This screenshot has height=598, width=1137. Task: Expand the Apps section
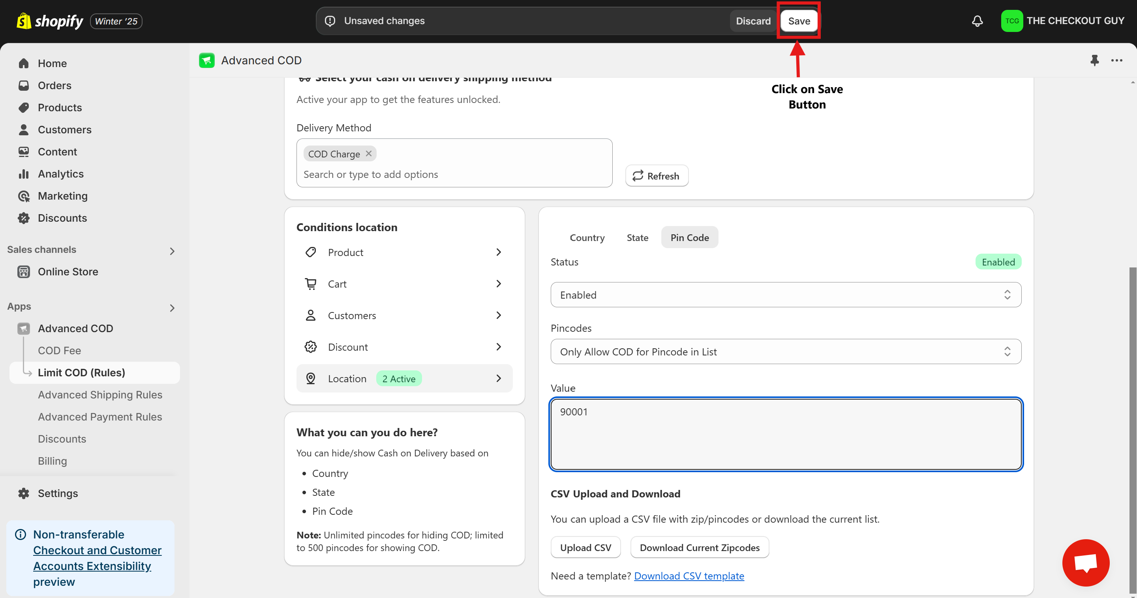(x=172, y=308)
